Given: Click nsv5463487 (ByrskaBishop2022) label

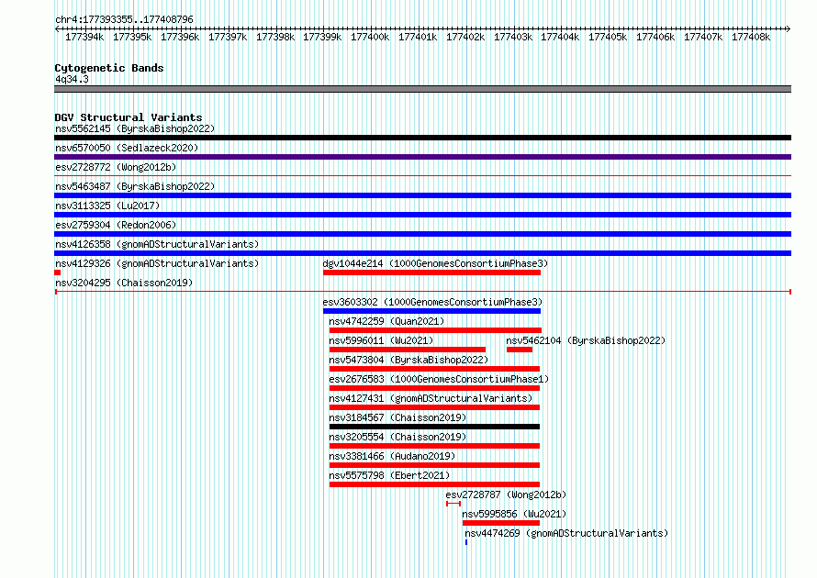Looking at the screenshot, I should point(135,186).
